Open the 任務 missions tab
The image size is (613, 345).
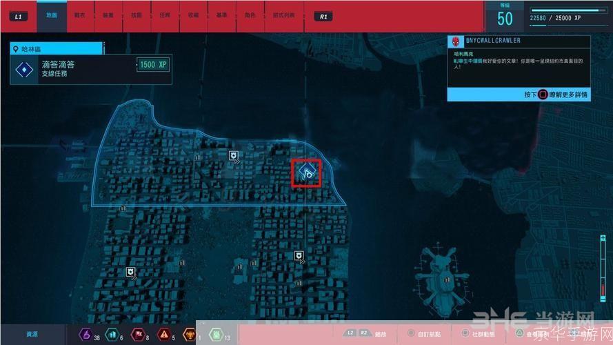click(165, 16)
